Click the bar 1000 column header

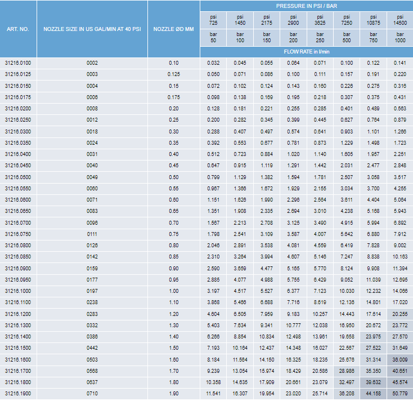(399, 37)
